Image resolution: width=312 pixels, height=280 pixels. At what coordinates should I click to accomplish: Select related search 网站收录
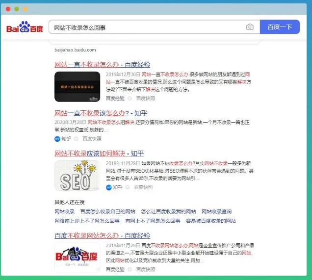(64, 212)
